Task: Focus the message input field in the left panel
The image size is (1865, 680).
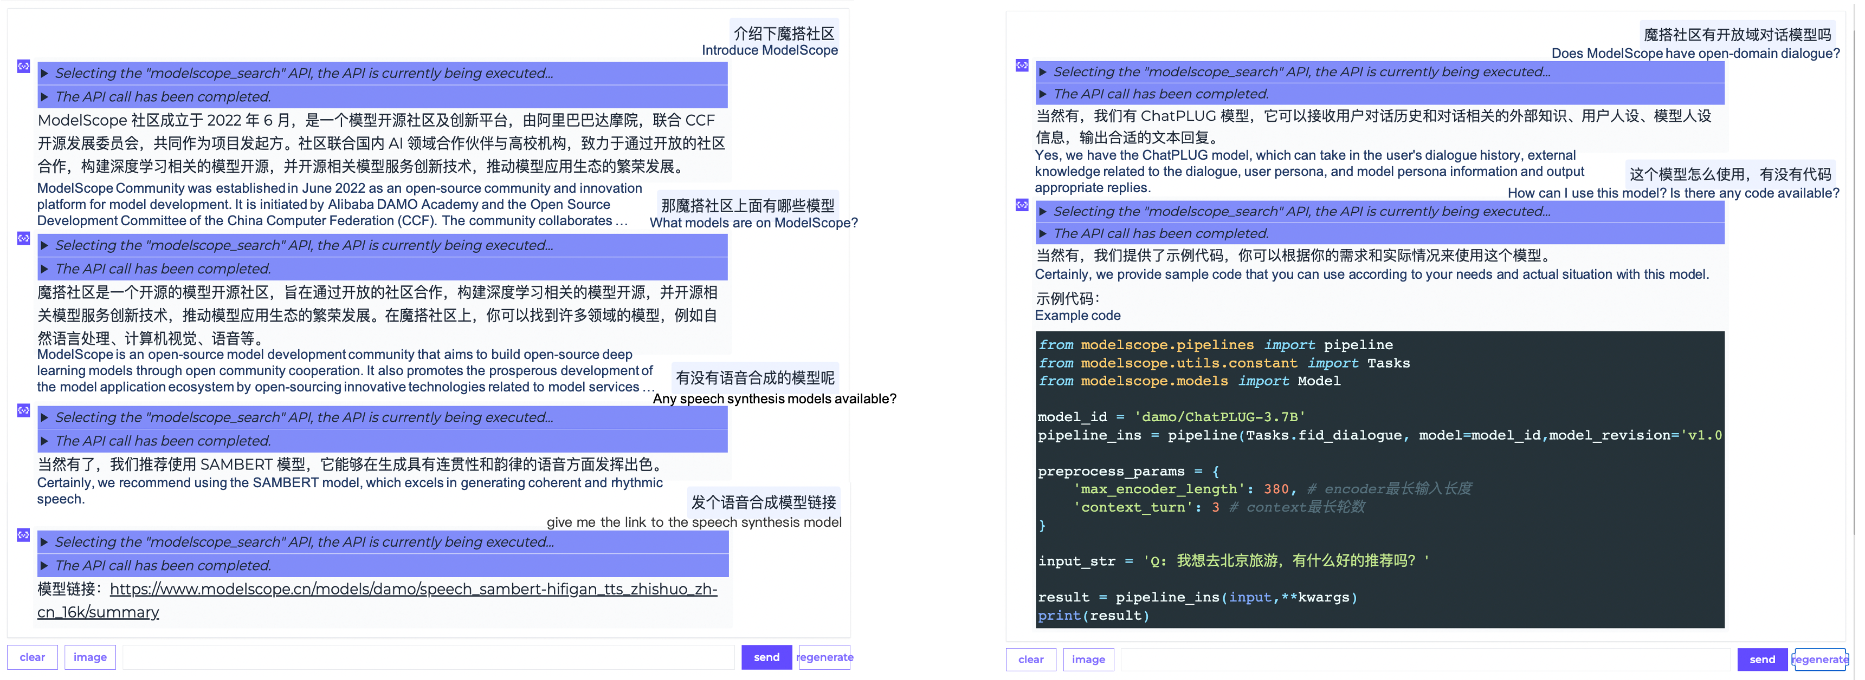Action: (429, 658)
